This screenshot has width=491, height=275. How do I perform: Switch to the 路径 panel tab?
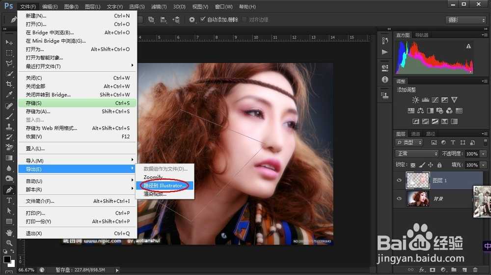click(x=430, y=134)
